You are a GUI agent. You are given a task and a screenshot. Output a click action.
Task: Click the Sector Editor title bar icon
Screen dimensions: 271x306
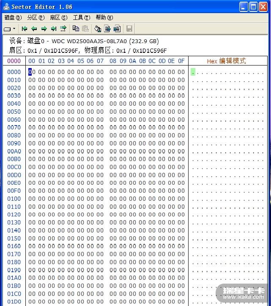pyautogui.click(x=6, y=7)
